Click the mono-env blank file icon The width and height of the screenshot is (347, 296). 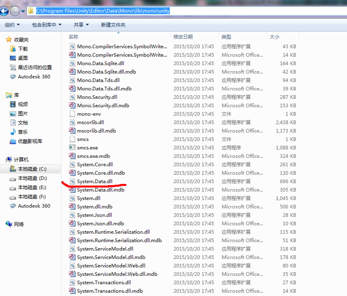tap(72, 114)
